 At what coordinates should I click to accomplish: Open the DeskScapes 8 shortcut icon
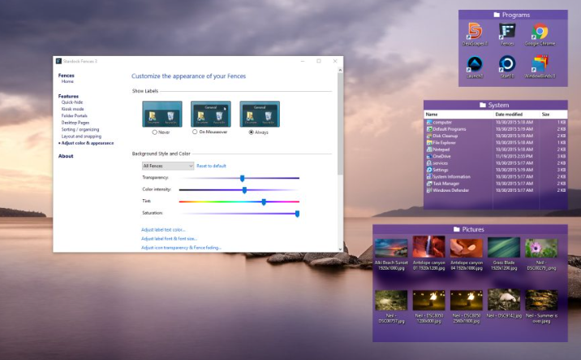tap(475, 32)
